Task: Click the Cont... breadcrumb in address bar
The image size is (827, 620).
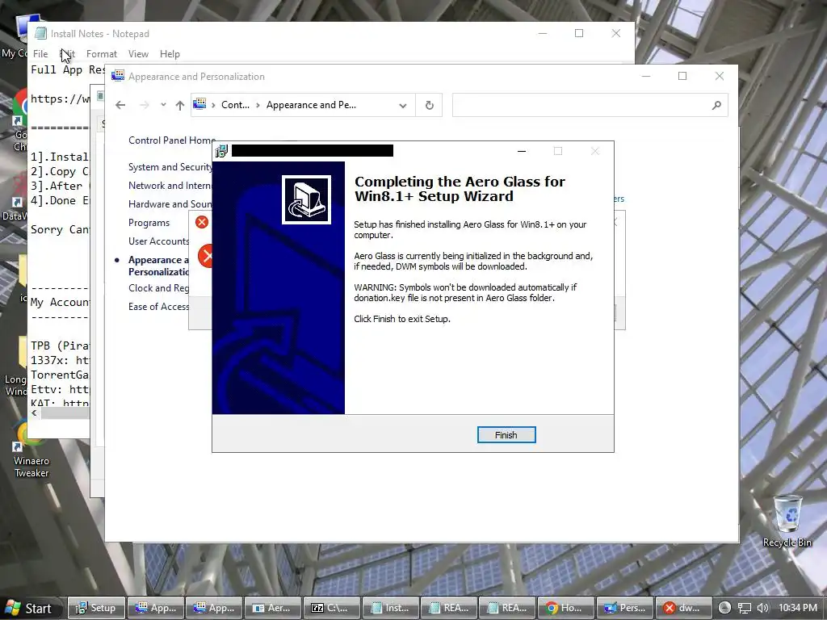Action: (235, 105)
